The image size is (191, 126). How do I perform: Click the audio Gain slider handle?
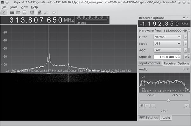click(x=168, y=101)
